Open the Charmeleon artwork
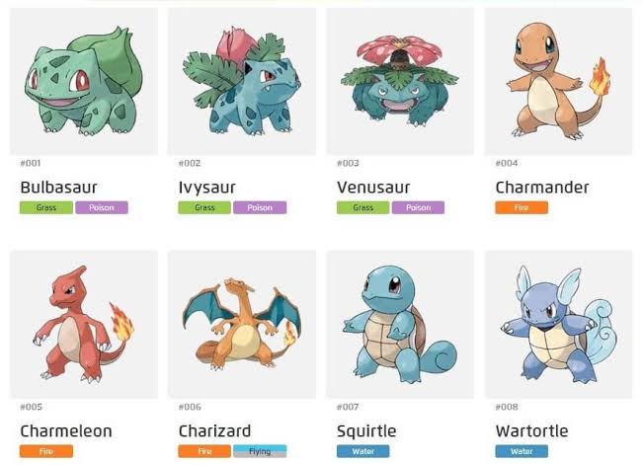The image size is (643, 465). pos(84,325)
